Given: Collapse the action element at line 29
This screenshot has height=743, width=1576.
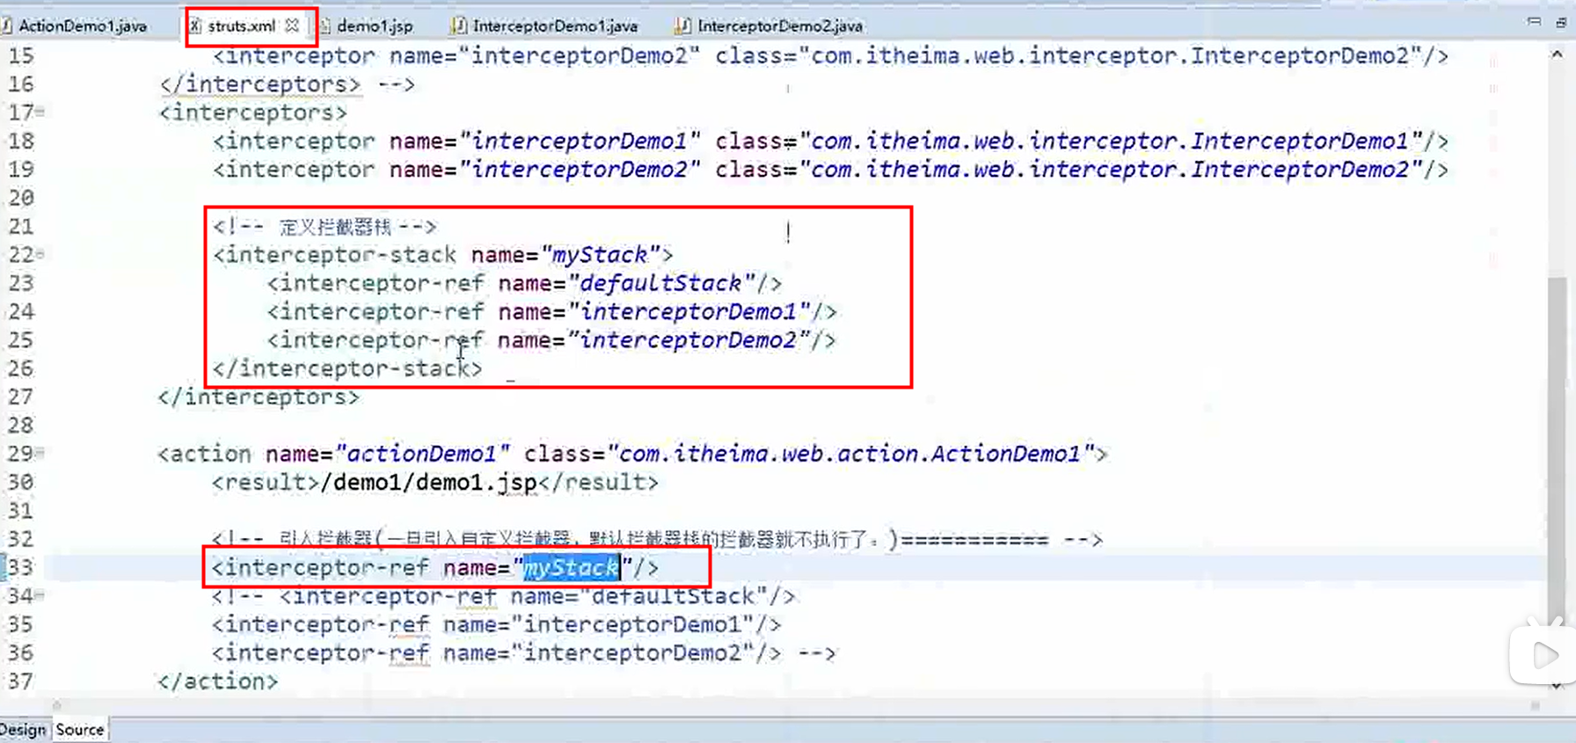Looking at the screenshot, I should pos(40,453).
